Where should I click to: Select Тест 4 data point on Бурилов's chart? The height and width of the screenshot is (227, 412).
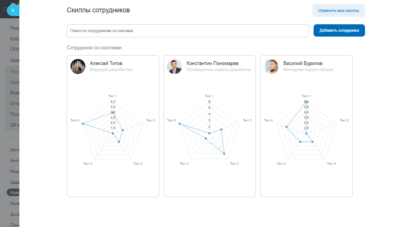[x=287, y=127]
